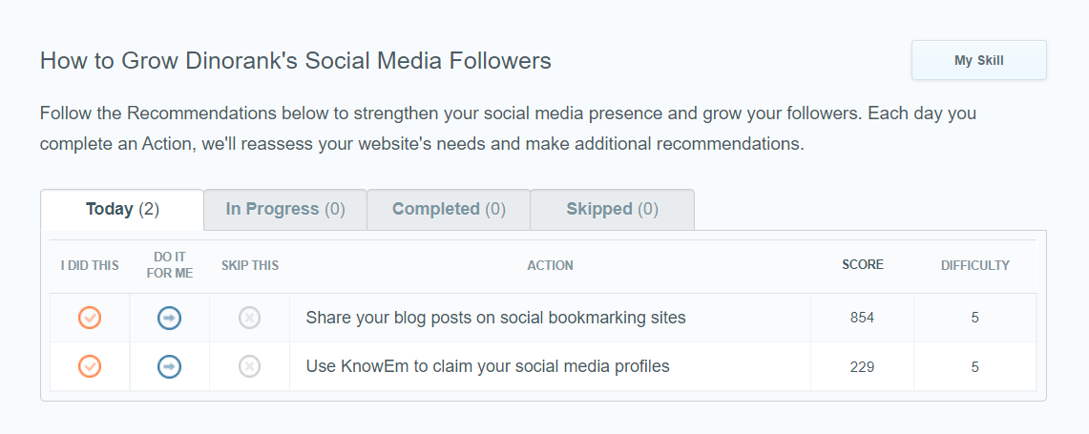This screenshot has width=1089, height=434.
Task: Mark 'Use KnowEm' action as done
Action: tap(90, 366)
